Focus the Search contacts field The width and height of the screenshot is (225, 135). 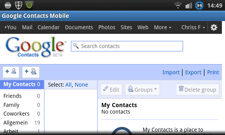(x=127, y=46)
